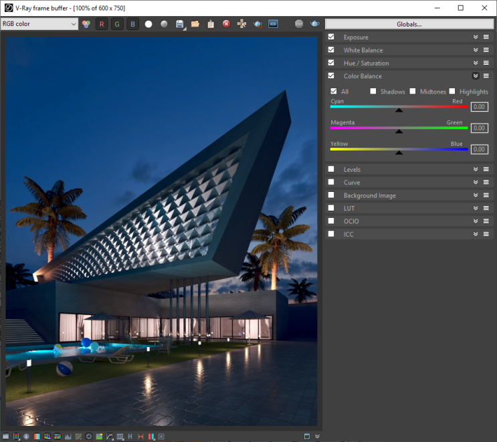This screenshot has height=442, width=497.
Task: Toggle the green G channel button
Action: tap(117, 24)
